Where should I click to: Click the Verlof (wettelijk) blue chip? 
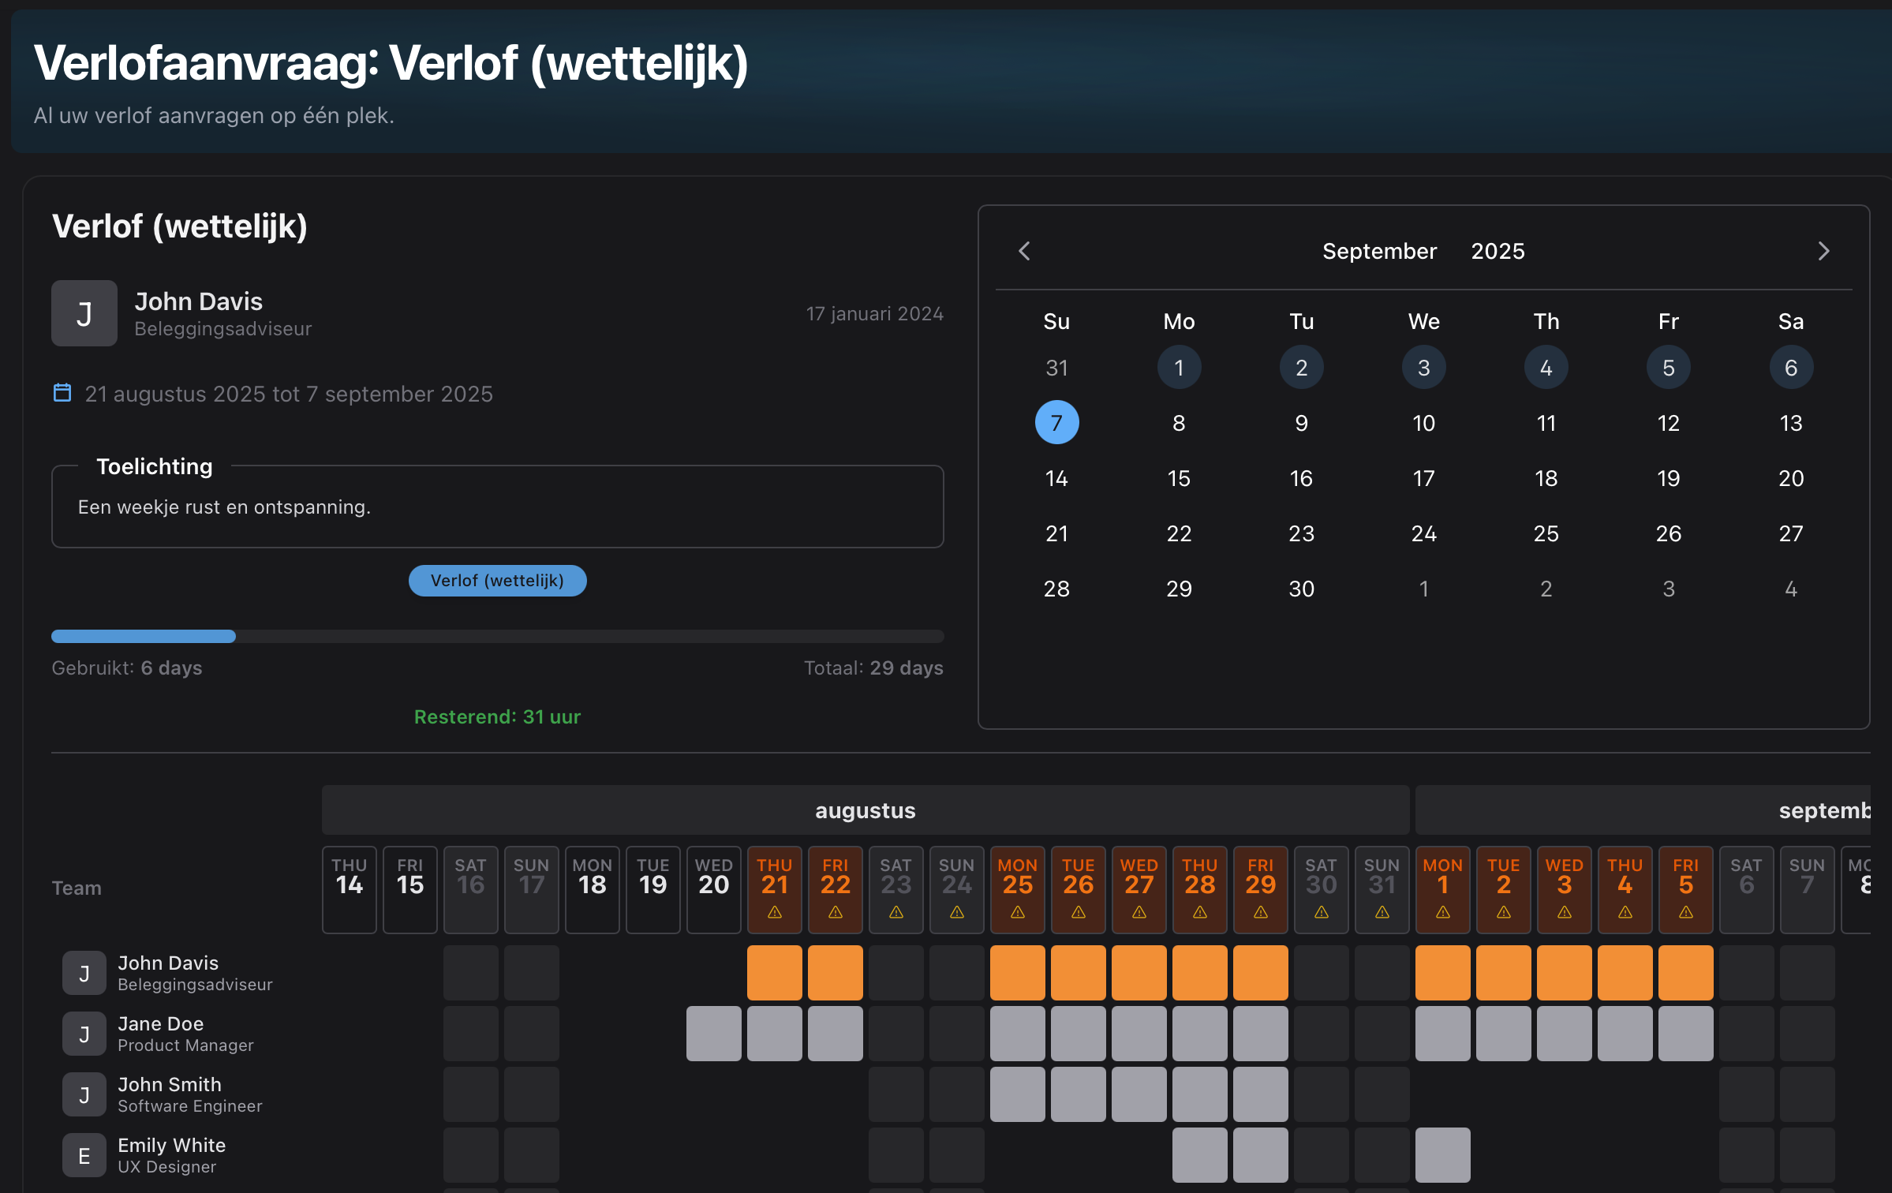click(x=497, y=581)
